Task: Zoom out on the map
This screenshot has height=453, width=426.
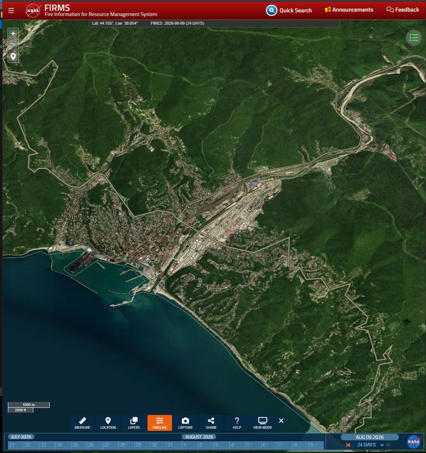Action: 13,44
